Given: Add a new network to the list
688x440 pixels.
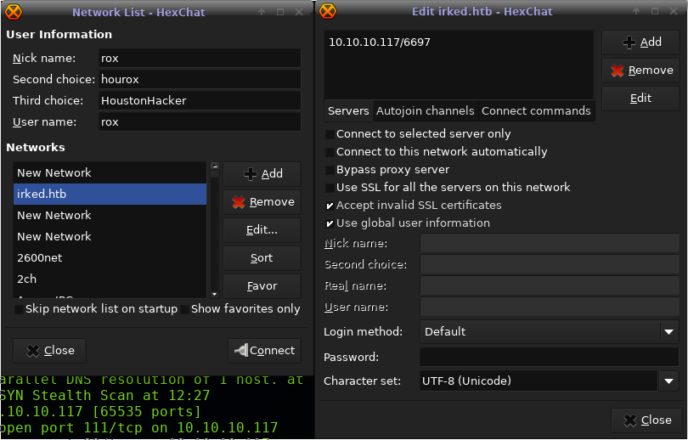Looking at the screenshot, I should (x=262, y=174).
